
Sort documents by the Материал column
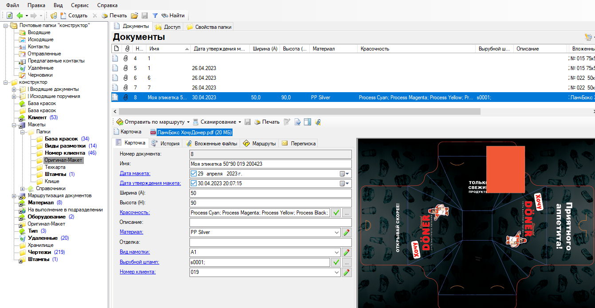coord(333,49)
